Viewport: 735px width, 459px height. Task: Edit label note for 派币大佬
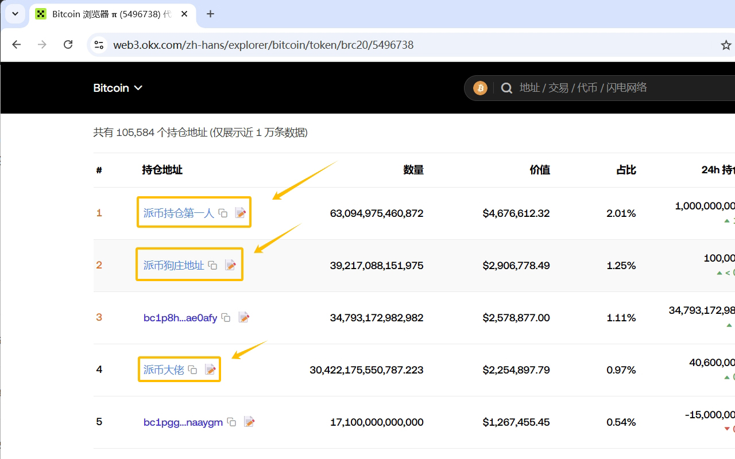pos(211,369)
